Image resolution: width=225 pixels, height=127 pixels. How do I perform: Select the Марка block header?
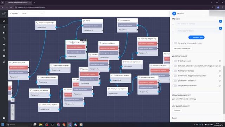pos(93,20)
